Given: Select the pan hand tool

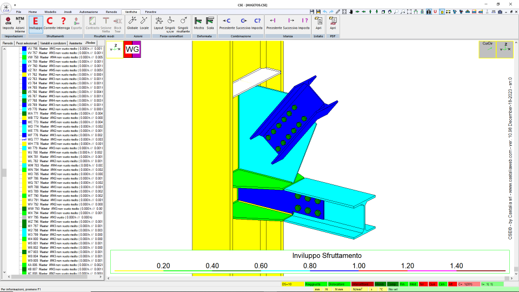Looking at the screenshot, I should (x=351, y=11).
